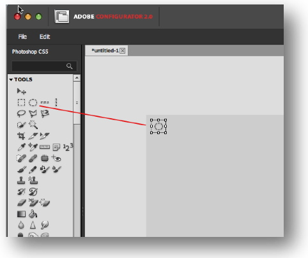
Task: Select the Red Eye tool
Action: 56,158
